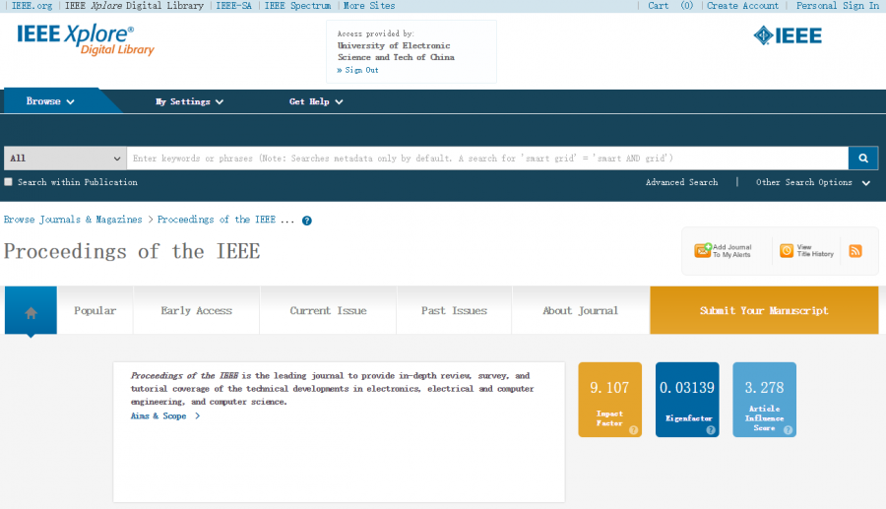Click the View Title History clock icon
Viewport: 886px width, 509px height.
pyautogui.click(x=787, y=251)
